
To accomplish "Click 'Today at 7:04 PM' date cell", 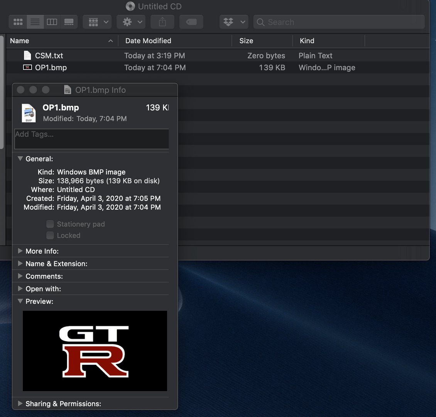I will tap(155, 68).
